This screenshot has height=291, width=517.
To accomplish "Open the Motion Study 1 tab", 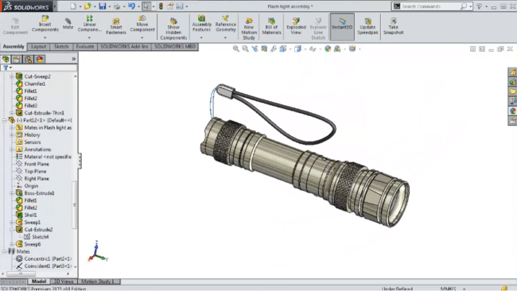I will click(x=98, y=281).
